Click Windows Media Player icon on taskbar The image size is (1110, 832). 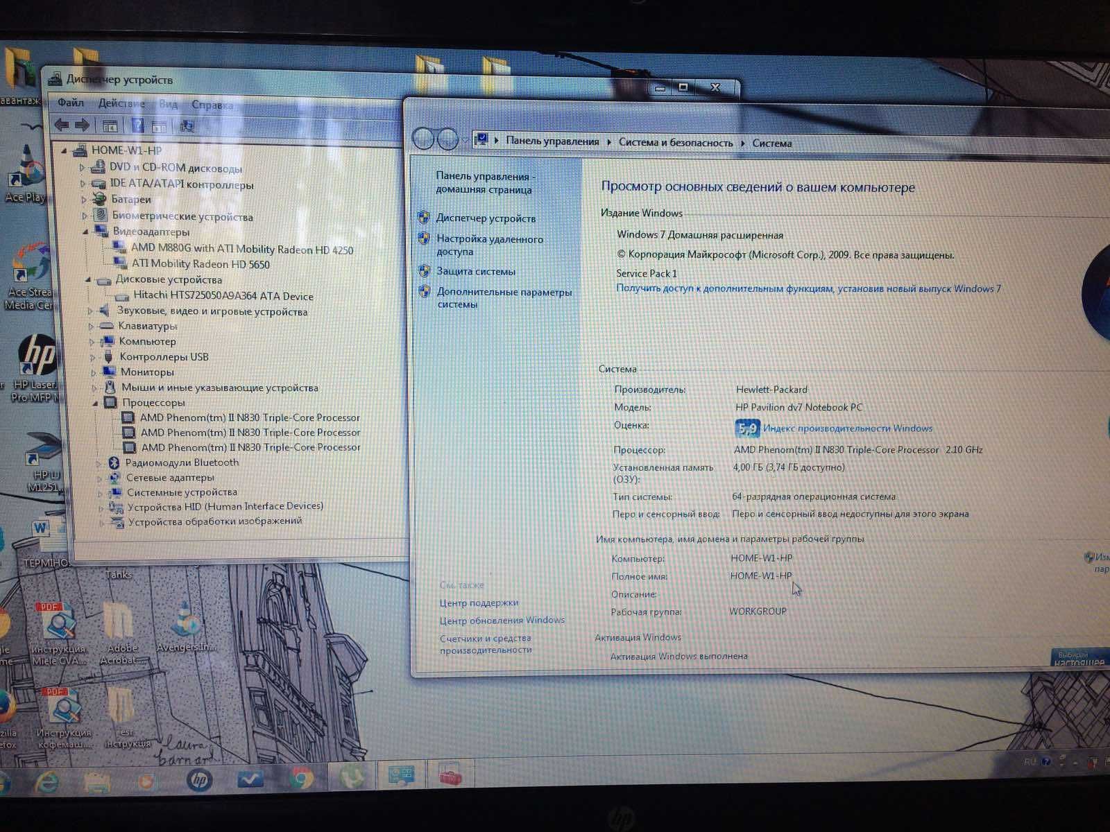point(146,781)
